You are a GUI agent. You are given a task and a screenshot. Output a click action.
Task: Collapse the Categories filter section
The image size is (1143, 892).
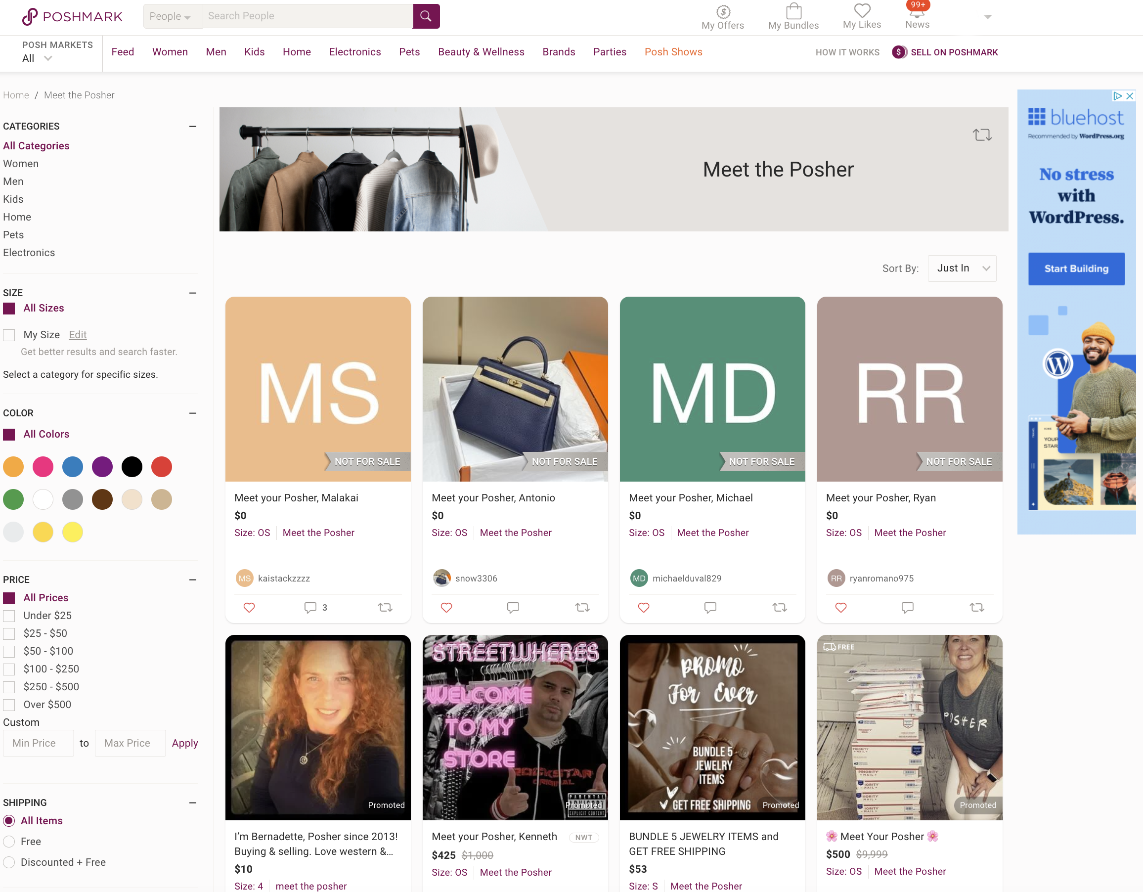[x=193, y=126]
